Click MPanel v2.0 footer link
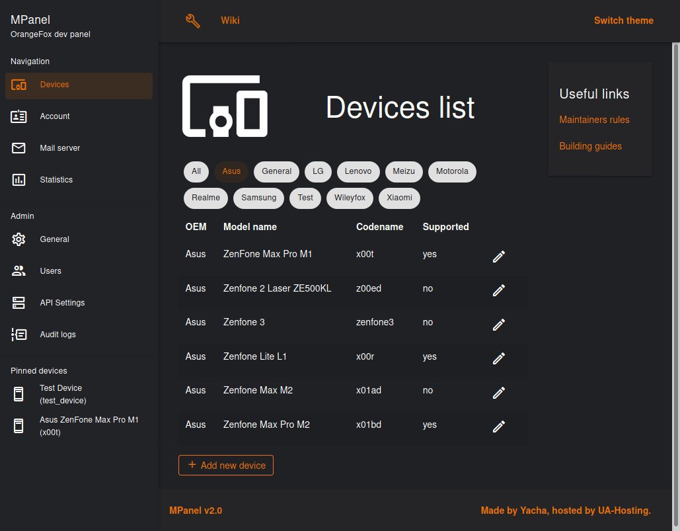 coord(196,511)
